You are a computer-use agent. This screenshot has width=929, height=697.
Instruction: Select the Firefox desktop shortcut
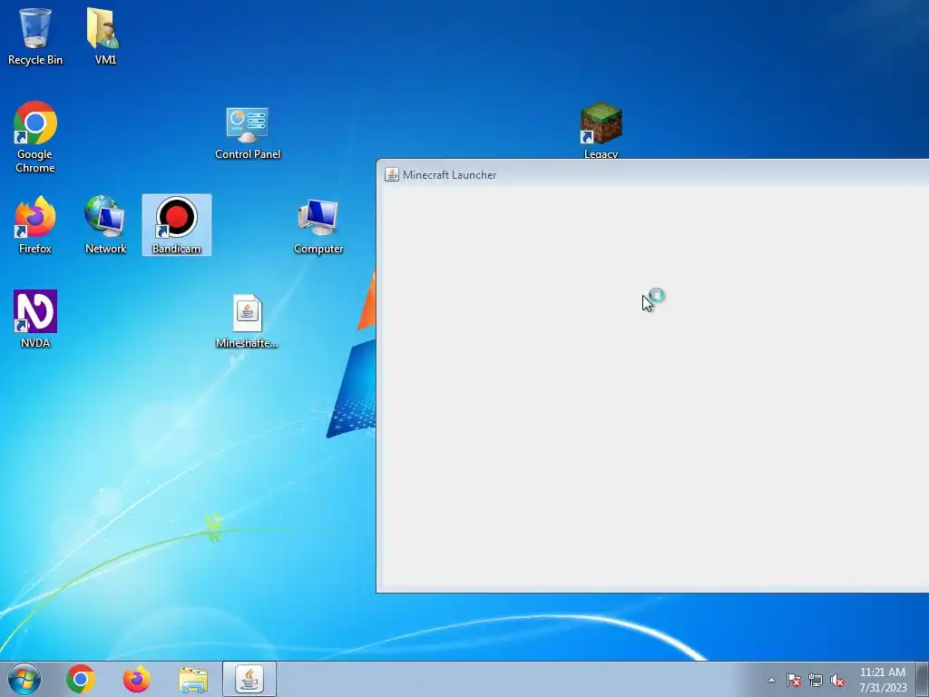tap(35, 225)
